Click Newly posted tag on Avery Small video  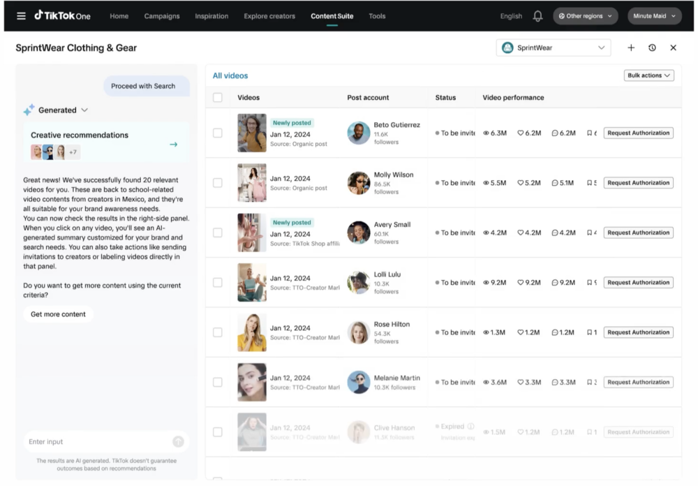click(x=292, y=222)
